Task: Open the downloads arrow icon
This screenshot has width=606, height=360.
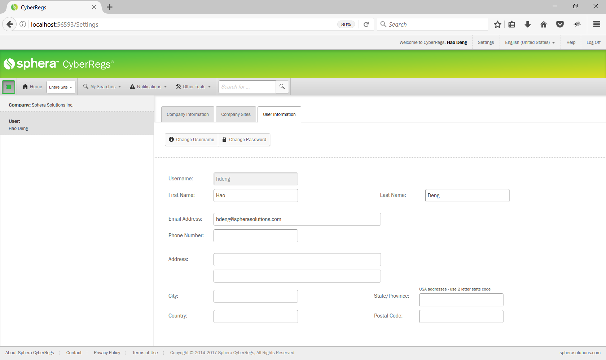Action: [x=528, y=24]
